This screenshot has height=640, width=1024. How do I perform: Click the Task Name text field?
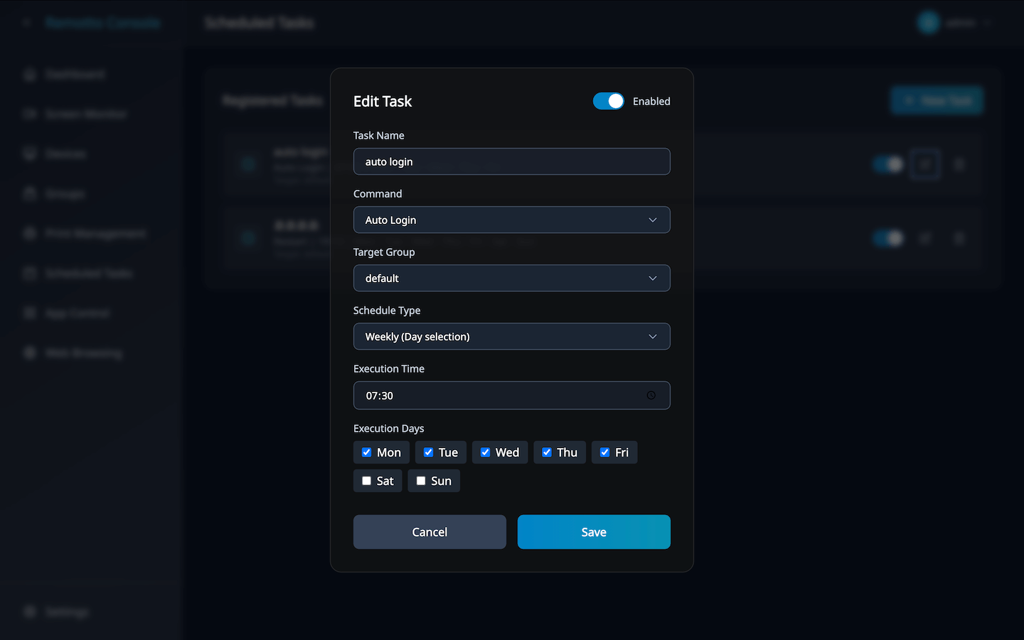(511, 161)
